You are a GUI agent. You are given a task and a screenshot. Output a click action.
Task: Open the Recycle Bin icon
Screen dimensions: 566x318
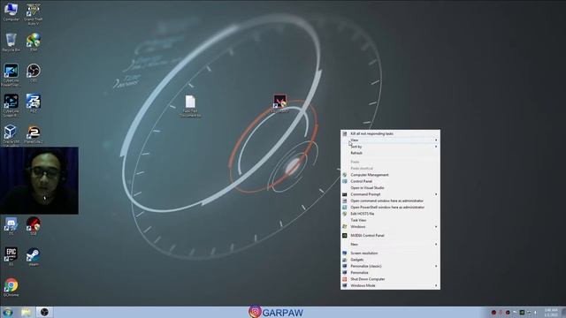11,42
